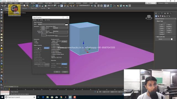Select the Cameras category icon

(163, 16)
